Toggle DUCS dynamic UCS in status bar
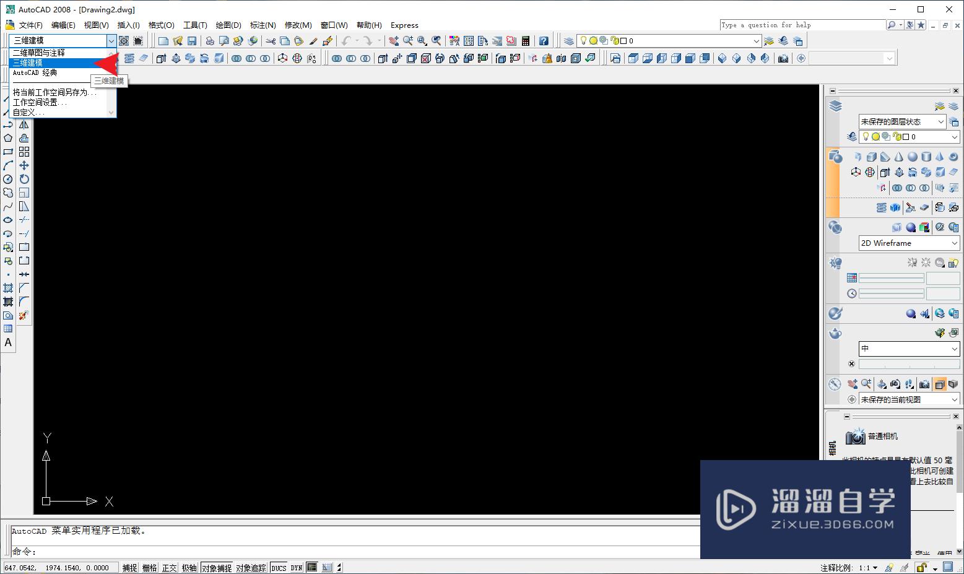964x574 pixels. (x=279, y=568)
